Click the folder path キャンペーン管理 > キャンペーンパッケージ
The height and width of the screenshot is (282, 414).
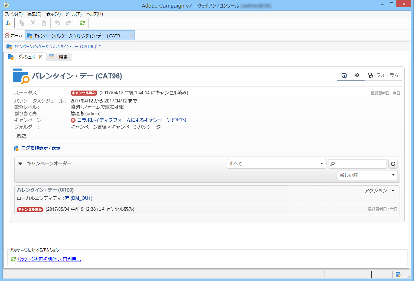point(116,127)
